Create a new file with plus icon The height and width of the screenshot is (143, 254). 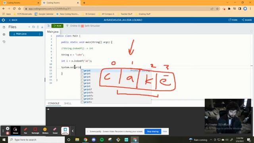pyautogui.click(x=29, y=27)
